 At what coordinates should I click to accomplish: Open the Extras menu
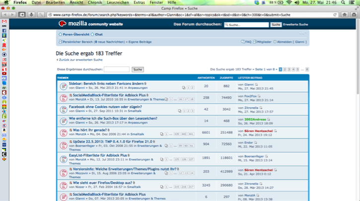(139, 2)
